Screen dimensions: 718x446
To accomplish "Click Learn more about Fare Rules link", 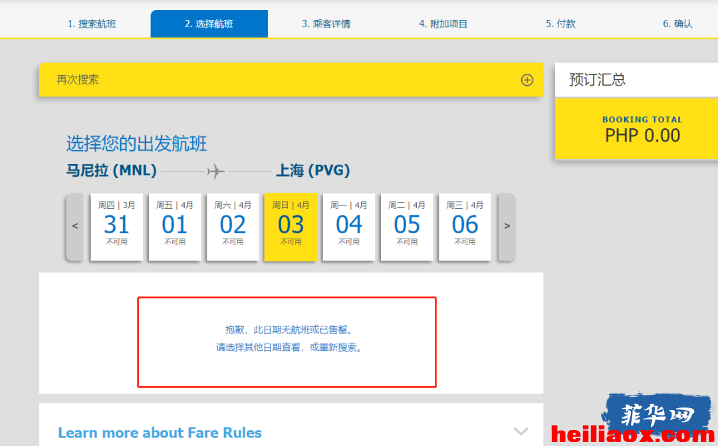I will point(160,433).
